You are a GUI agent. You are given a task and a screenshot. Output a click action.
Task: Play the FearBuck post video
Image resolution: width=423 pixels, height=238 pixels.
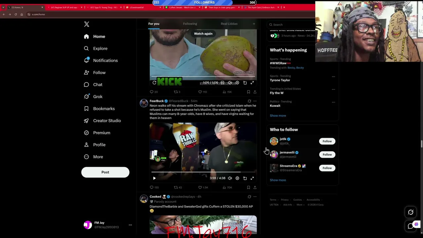pos(154,178)
